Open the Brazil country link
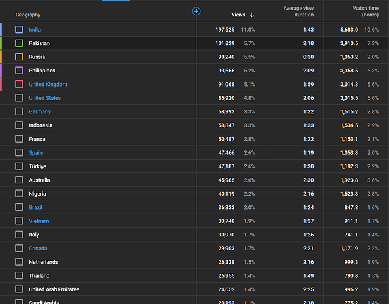The width and height of the screenshot is (389, 304). pyautogui.click(x=35, y=207)
